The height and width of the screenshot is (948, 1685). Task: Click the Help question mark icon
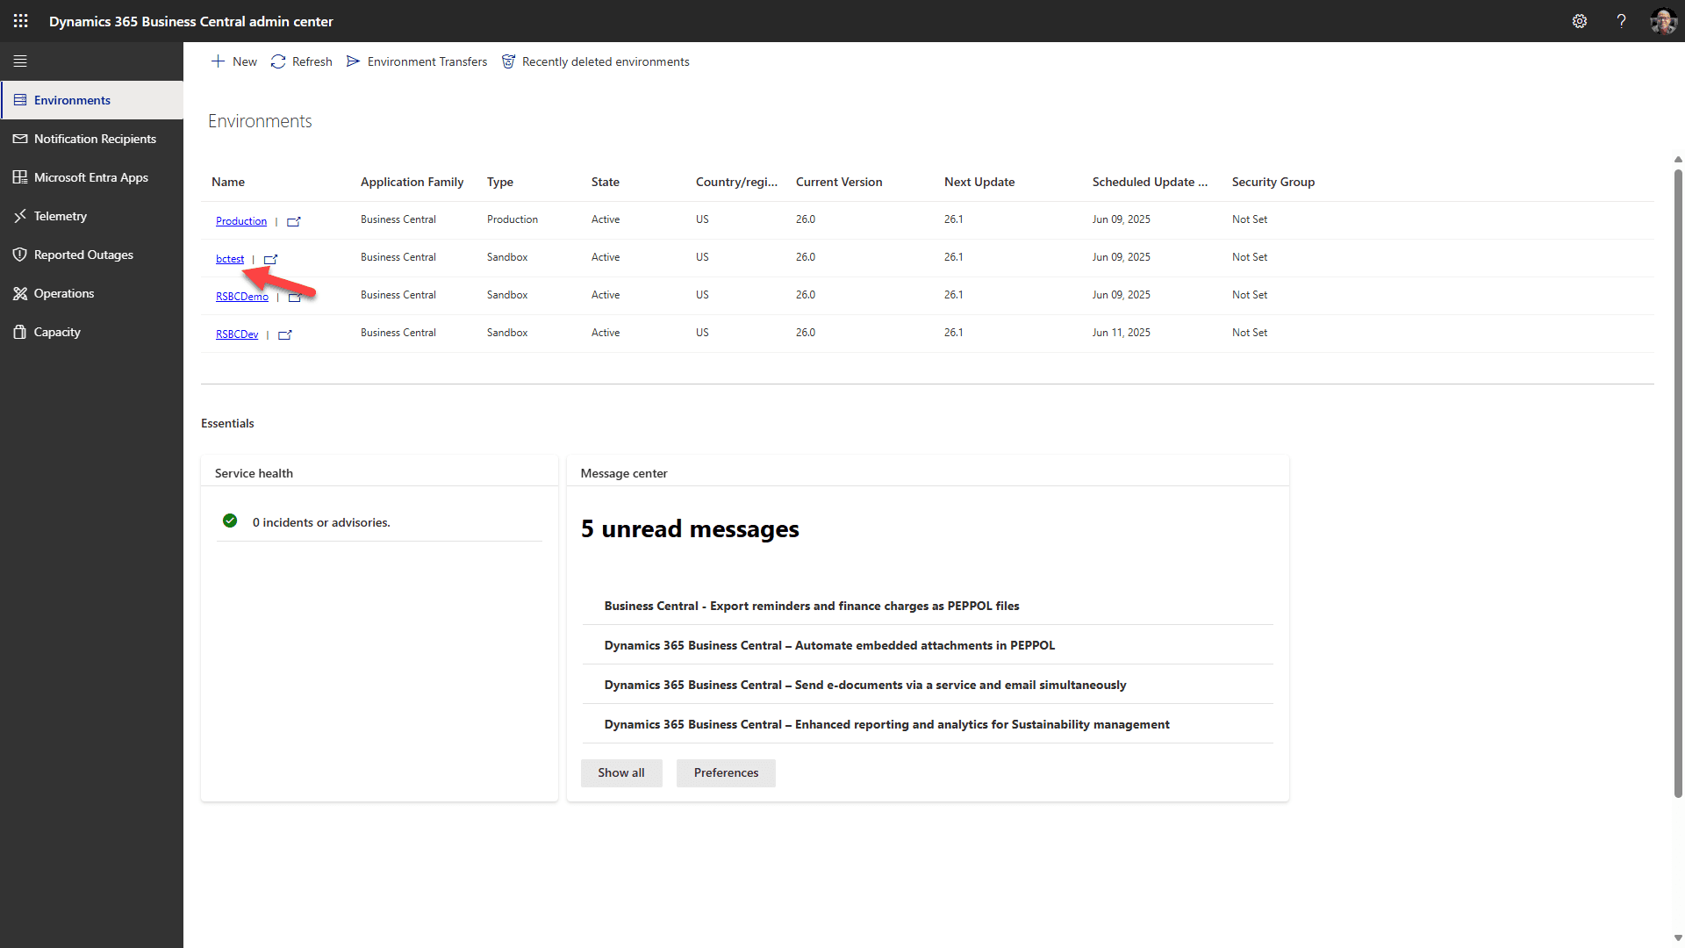coord(1621,20)
